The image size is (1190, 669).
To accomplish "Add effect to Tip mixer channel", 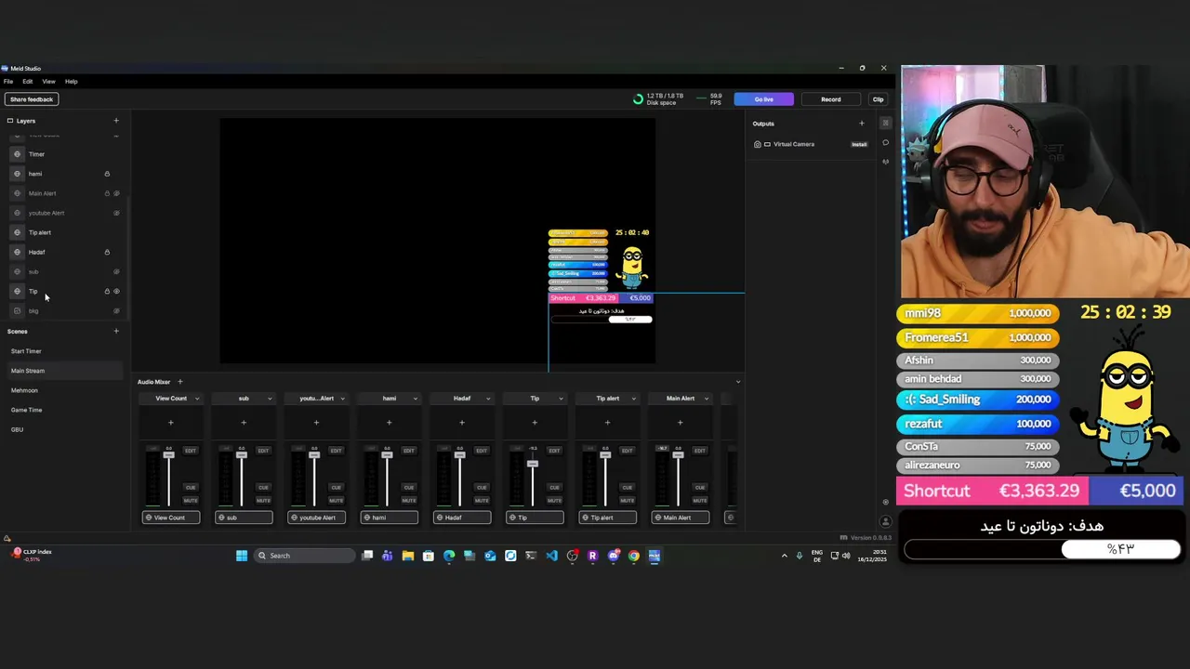I will click(x=535, y=423).
